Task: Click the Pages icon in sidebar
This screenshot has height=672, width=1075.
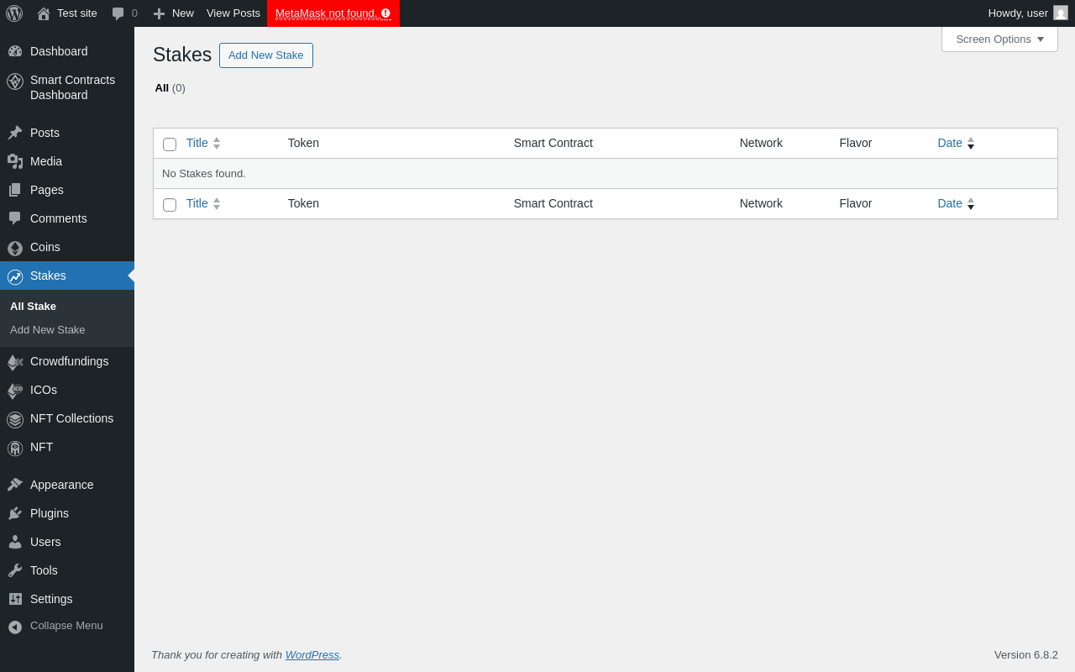Action: pyautogui.click(x=15, y=190)
